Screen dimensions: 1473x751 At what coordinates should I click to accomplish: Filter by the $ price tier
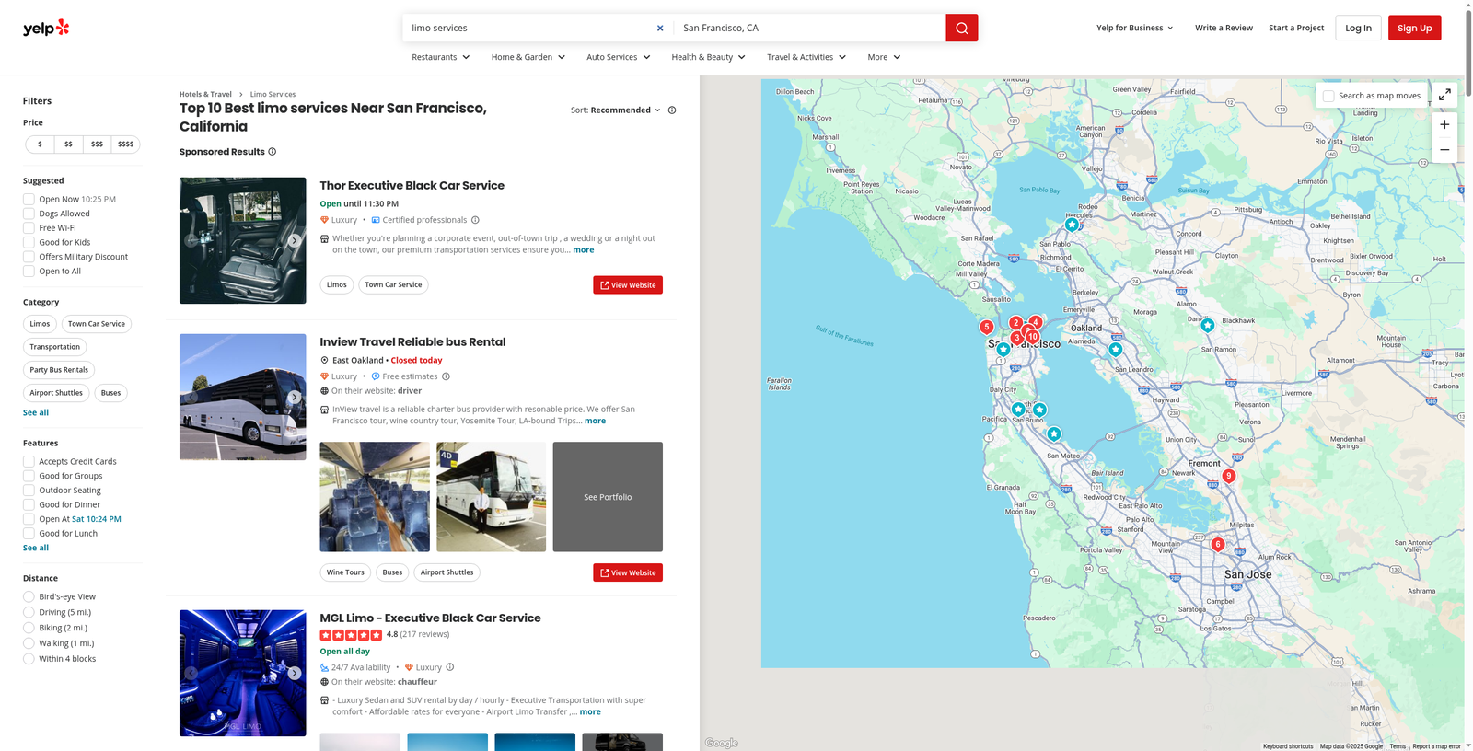point(40,144)
